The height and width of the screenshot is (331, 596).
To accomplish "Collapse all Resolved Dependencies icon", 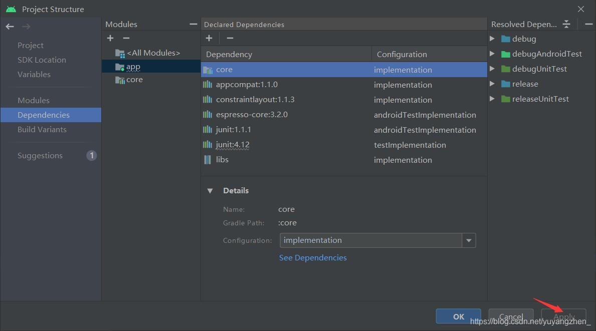I will click(x=566, y=25).
